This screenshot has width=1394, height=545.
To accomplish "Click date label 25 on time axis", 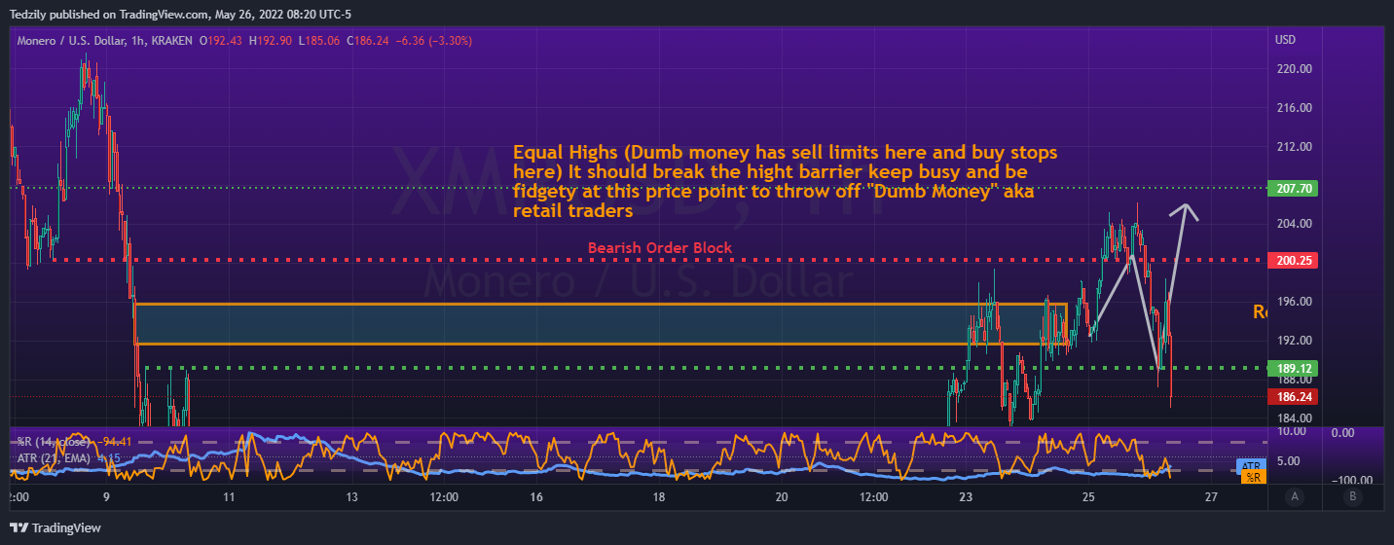I will click(1088, 497).
